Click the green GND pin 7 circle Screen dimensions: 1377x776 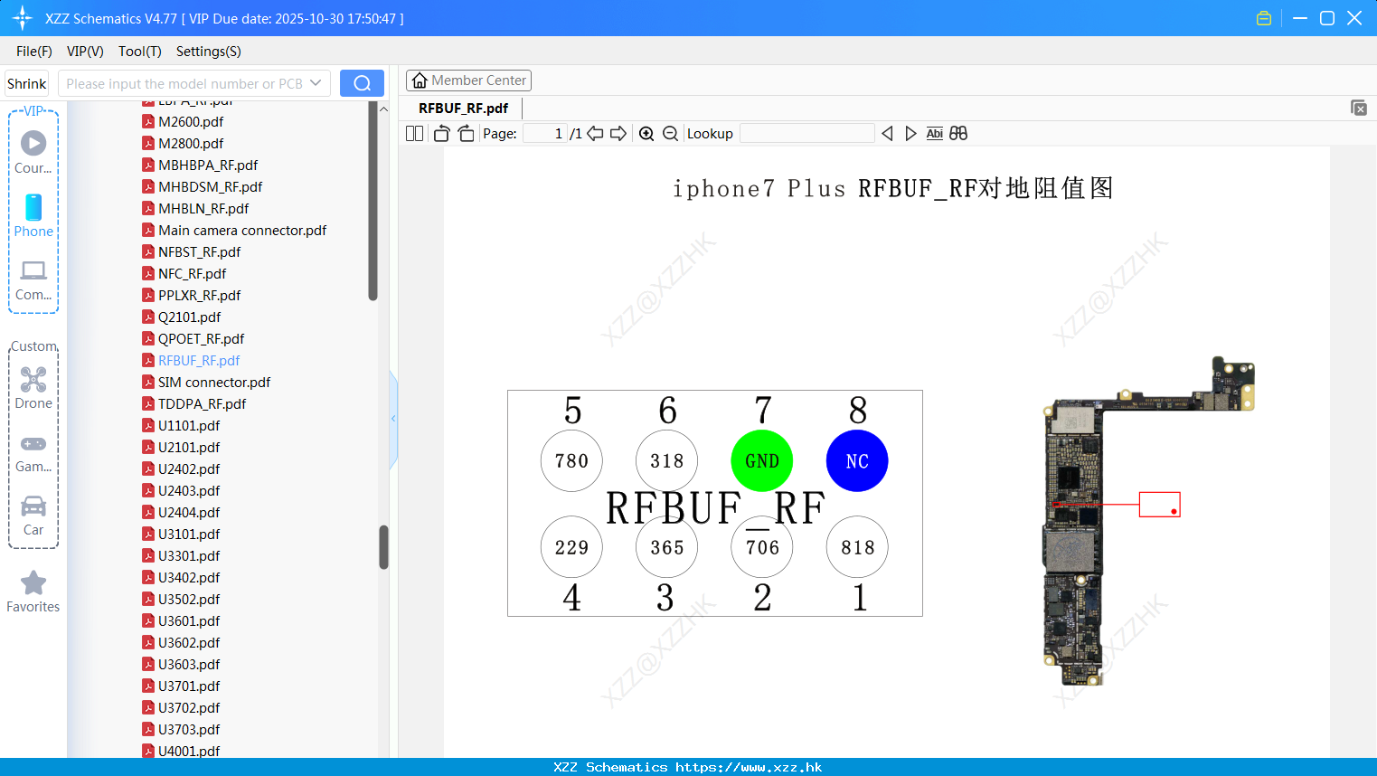761,460
